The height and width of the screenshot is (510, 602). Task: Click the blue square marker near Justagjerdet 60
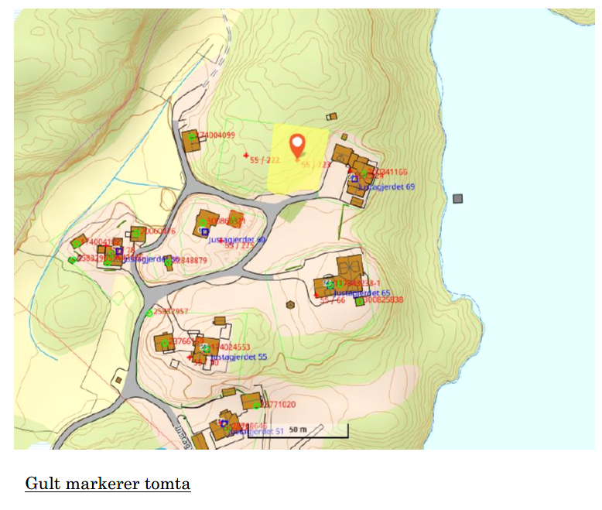click(x=205, y=232)
